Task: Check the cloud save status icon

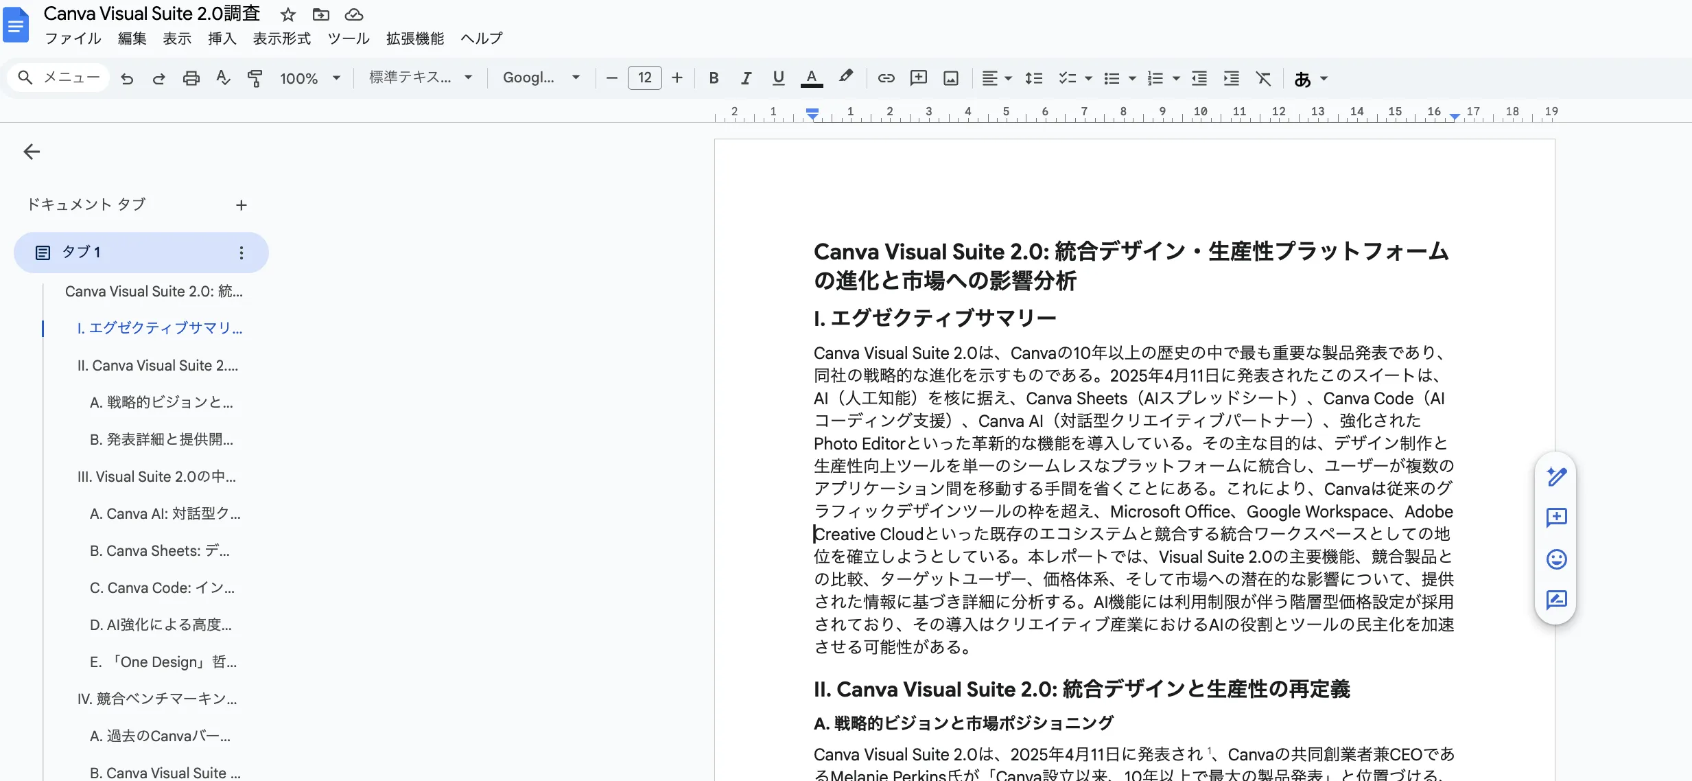Action: click(x=354, y=14)
